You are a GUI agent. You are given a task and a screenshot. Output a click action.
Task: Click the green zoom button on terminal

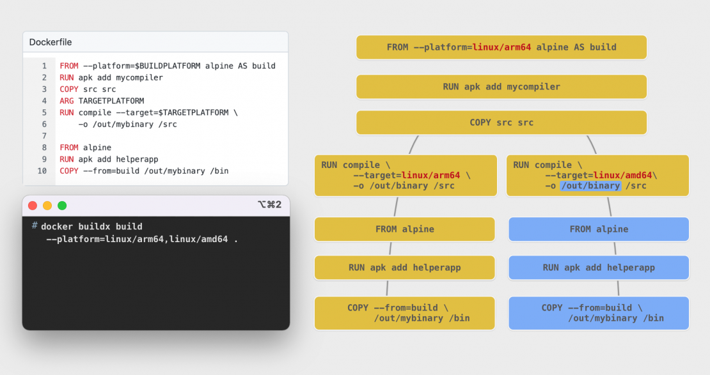[62, 205]
